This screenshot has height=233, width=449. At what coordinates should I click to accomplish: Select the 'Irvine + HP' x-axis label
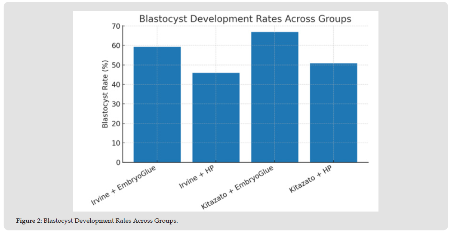[197, 176]
